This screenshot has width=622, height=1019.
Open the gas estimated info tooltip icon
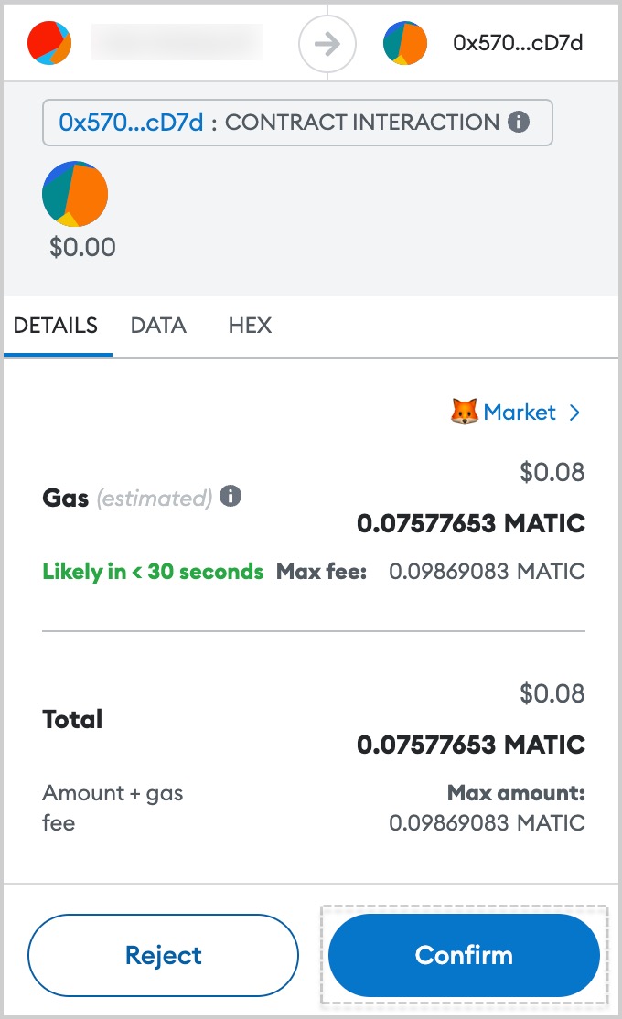coord(231,497)
